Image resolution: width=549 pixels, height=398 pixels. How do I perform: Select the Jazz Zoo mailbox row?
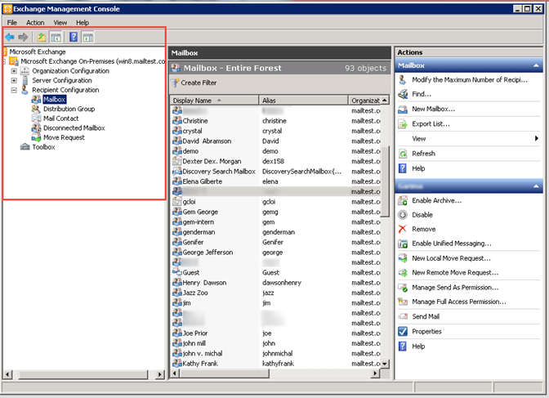[276, 293]
